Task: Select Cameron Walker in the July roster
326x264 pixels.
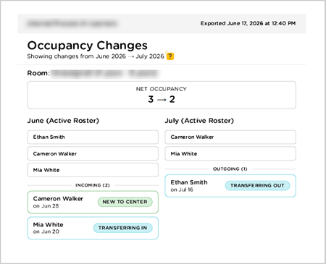Action: [x=230, y=137]
